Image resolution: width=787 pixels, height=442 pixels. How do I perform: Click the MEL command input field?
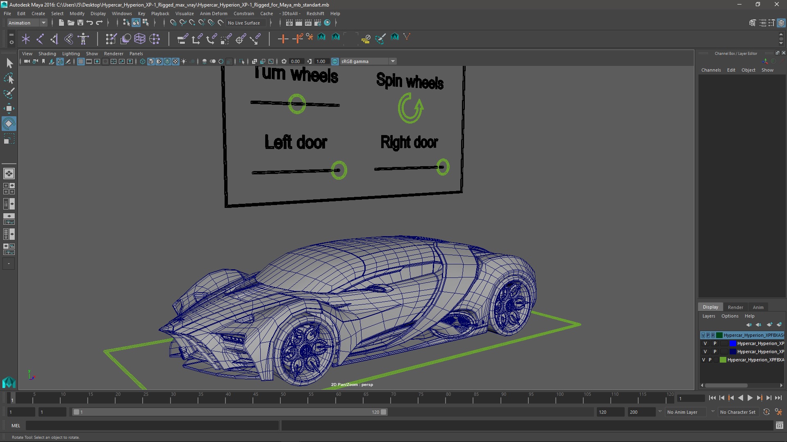[152, 426]
